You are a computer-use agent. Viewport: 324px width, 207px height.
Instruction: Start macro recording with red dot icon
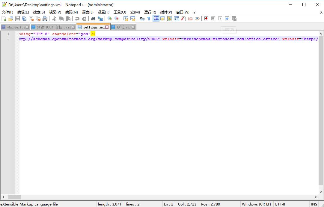(x=206, y=19)
